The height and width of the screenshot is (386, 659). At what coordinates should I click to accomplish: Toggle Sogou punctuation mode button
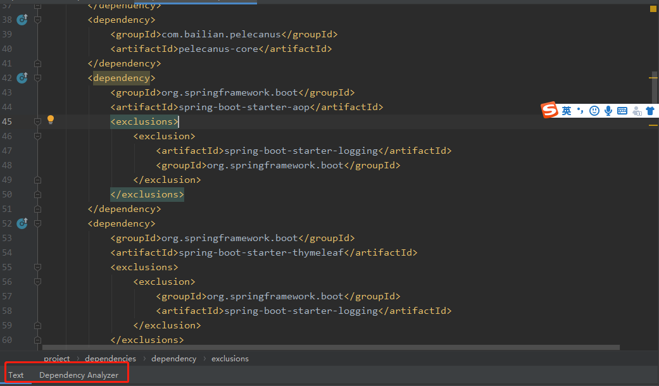pos(580,111)
